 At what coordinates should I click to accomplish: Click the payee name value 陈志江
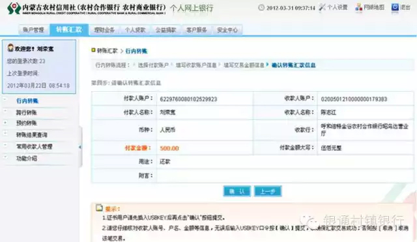tap(328, 113)
